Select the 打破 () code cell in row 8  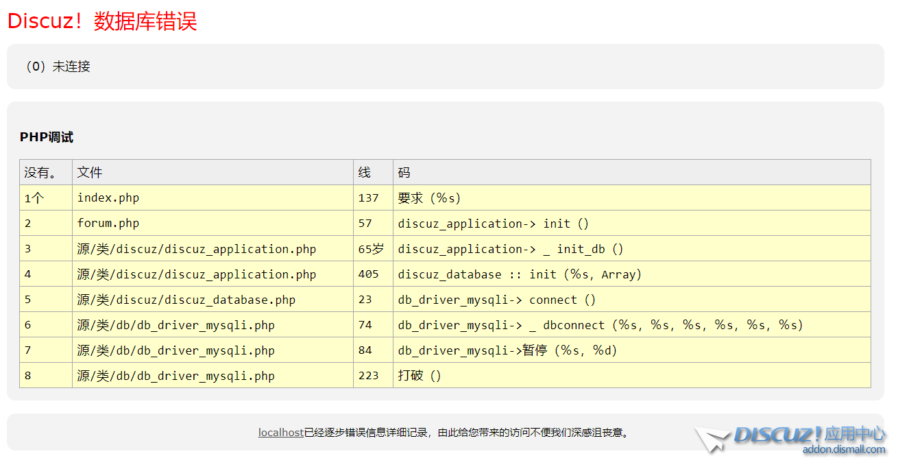coord(420,376)
